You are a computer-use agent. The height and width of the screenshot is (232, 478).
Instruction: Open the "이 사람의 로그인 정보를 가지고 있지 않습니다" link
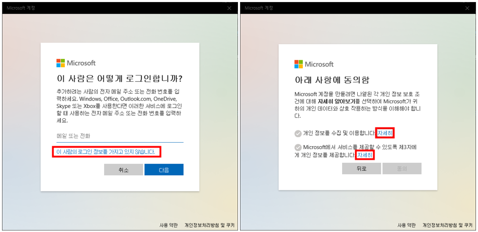pos(106,152)
